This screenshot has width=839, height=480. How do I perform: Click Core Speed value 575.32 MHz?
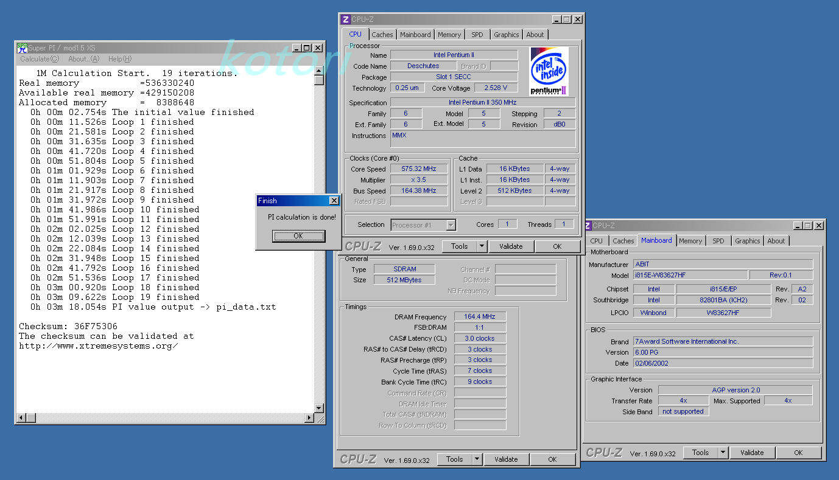419,169
